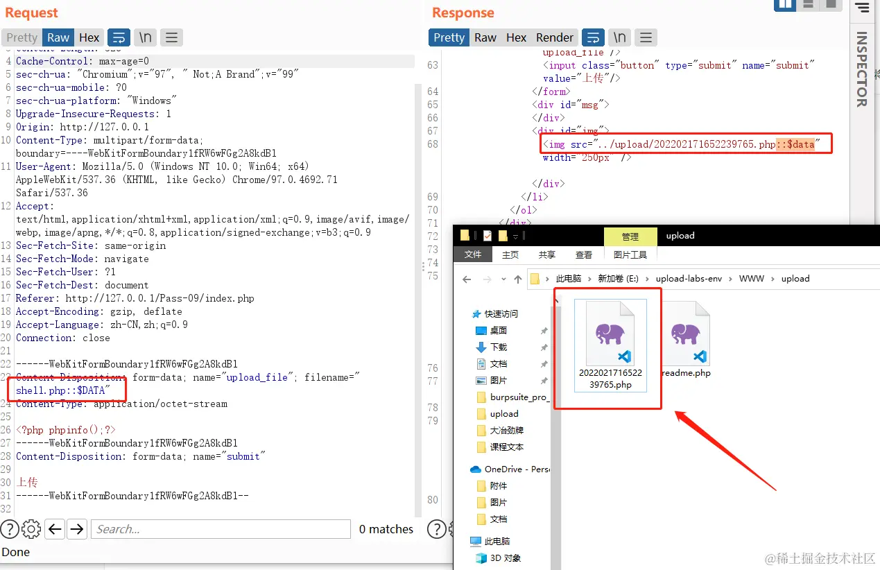The width and height of the screenshot is (880, 570).
Task: Open Customize Quick Access Toolbar dropdown
Action: click(x=516, y=236)
